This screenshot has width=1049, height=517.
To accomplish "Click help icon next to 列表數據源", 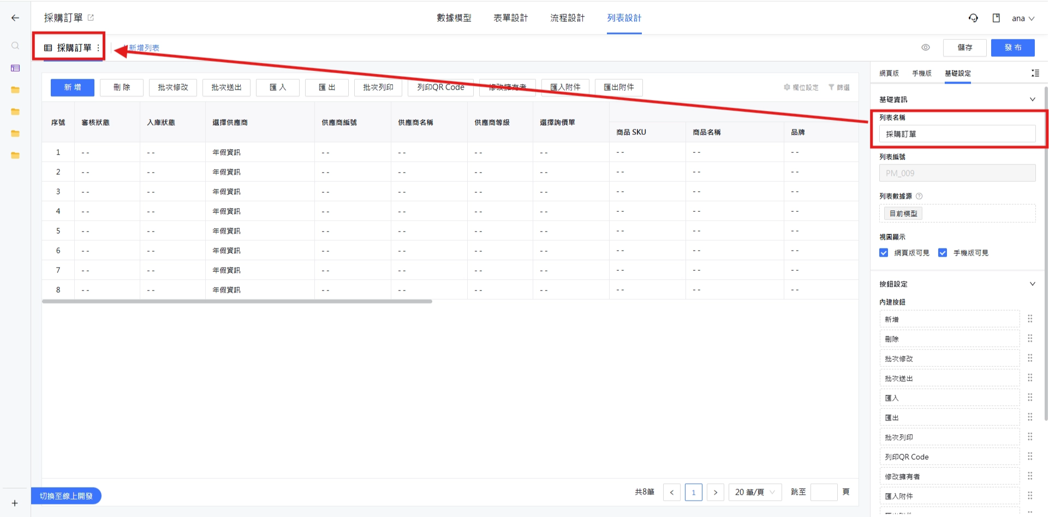I will (919, 196).
